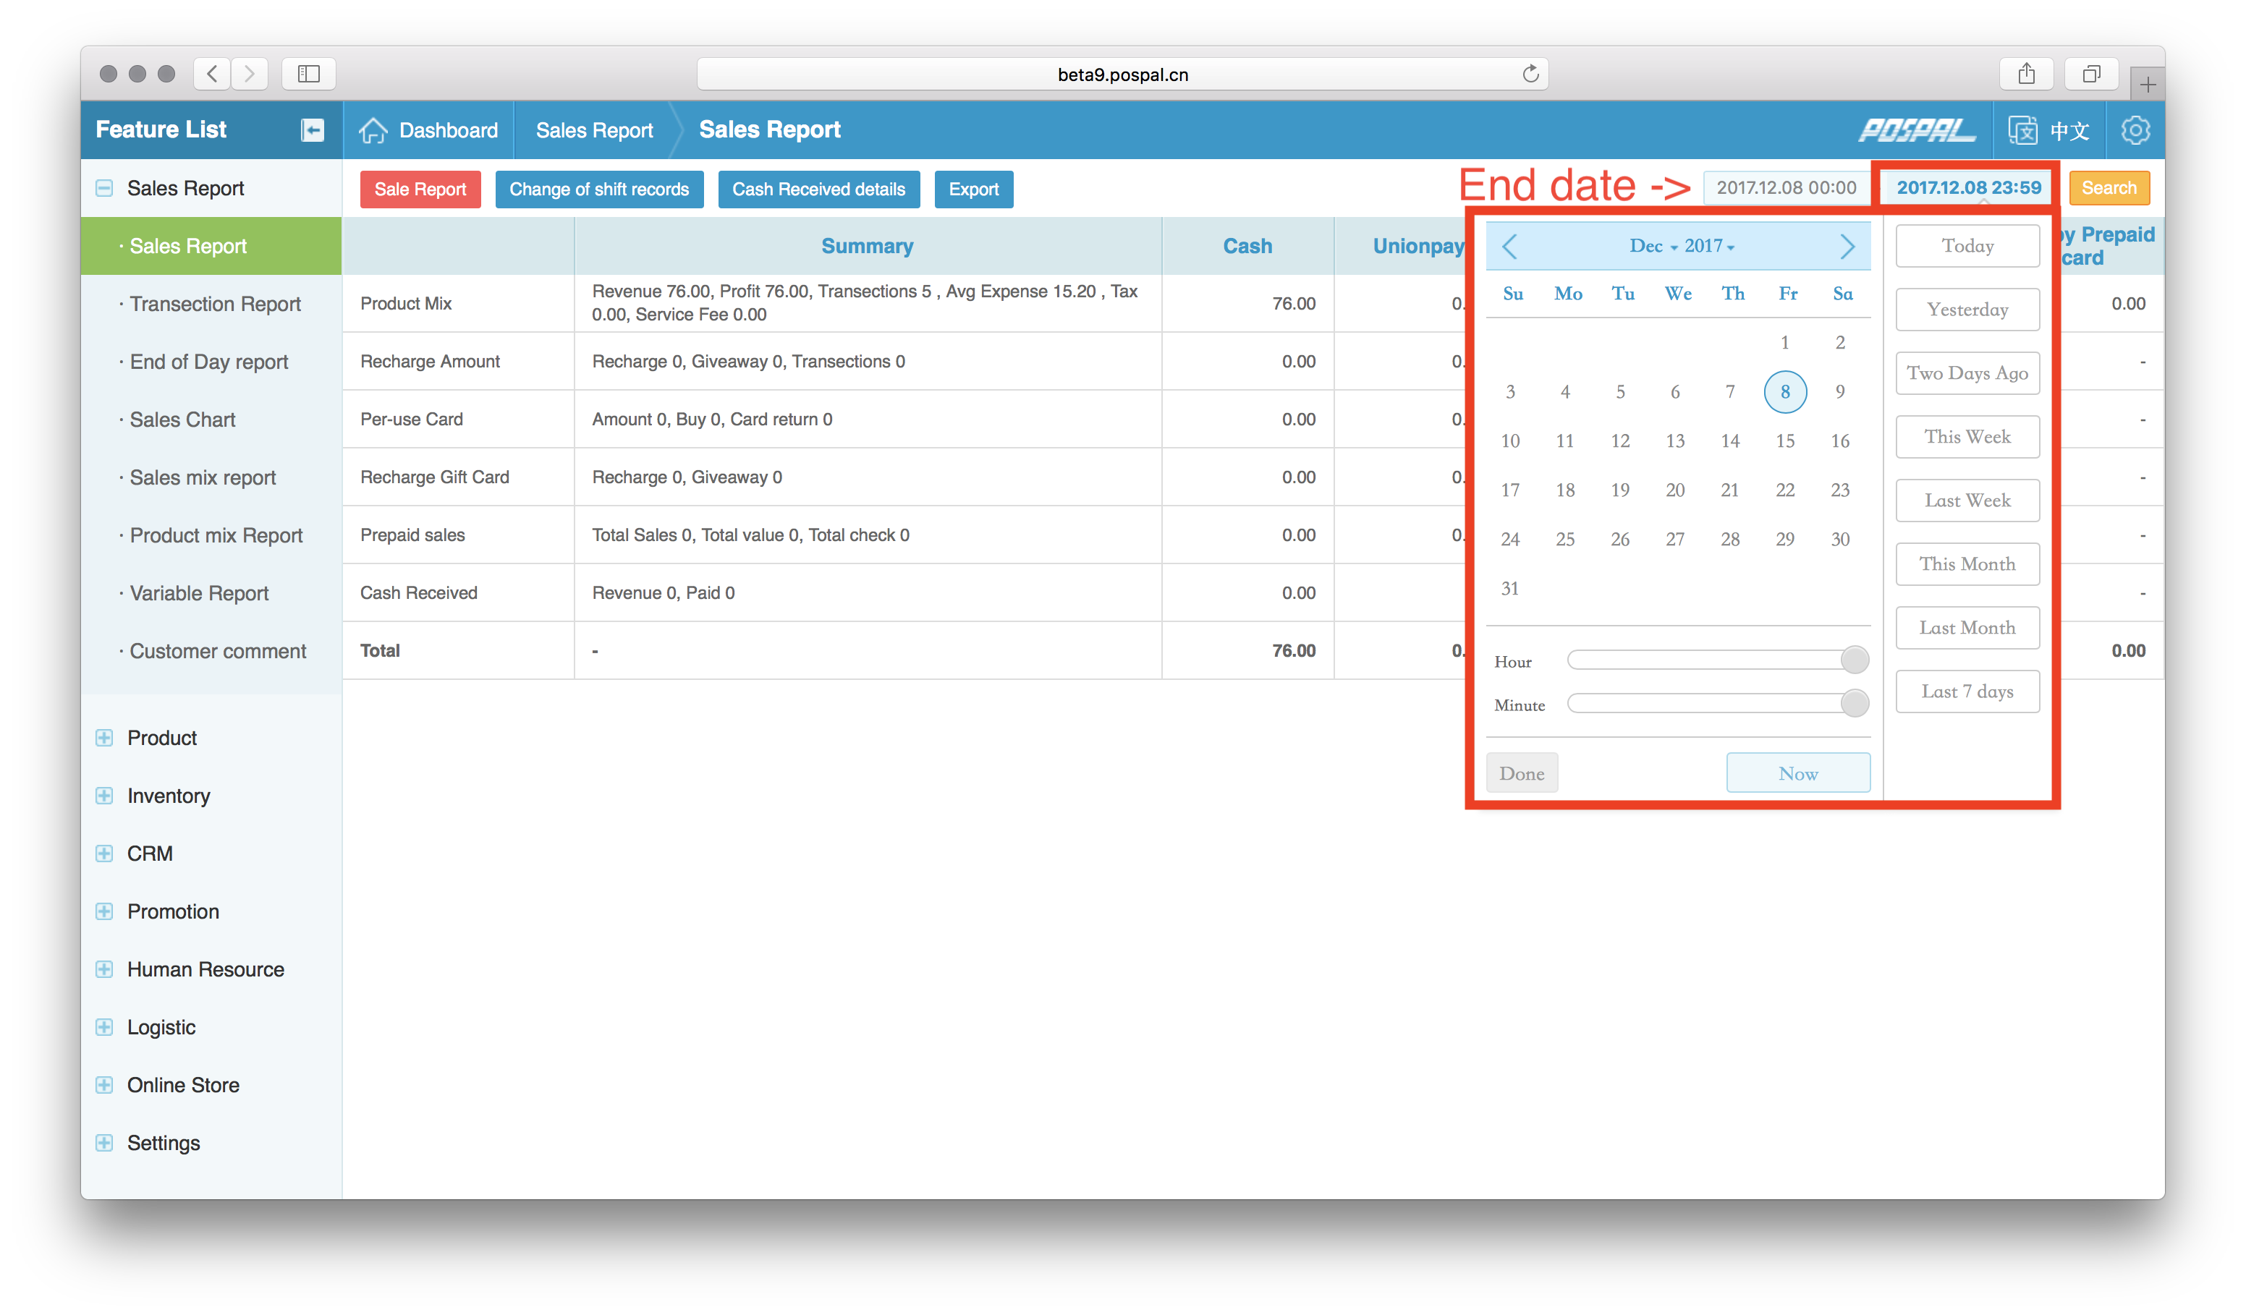Expand the Inventory section
Screen dimensions: 2246x1315
(104, 796)
